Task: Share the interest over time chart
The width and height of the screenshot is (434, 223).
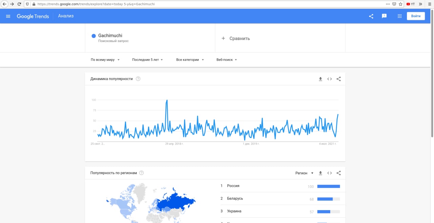Action: pos(338,79)
